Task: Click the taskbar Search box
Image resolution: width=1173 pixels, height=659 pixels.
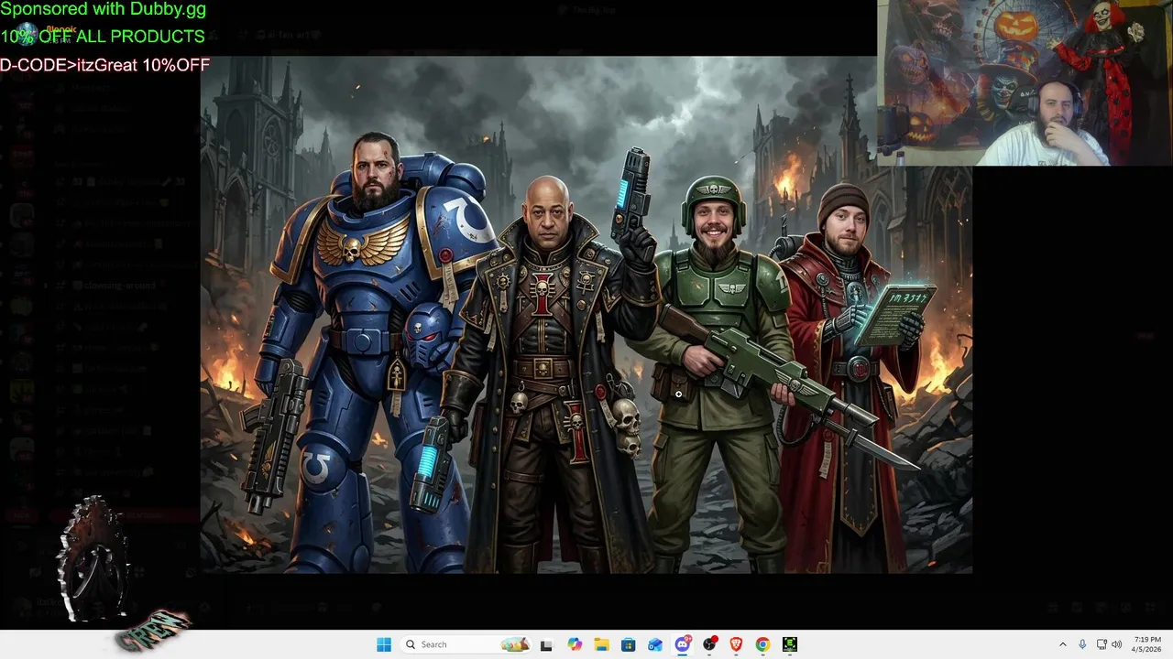Action: (466, 644)
